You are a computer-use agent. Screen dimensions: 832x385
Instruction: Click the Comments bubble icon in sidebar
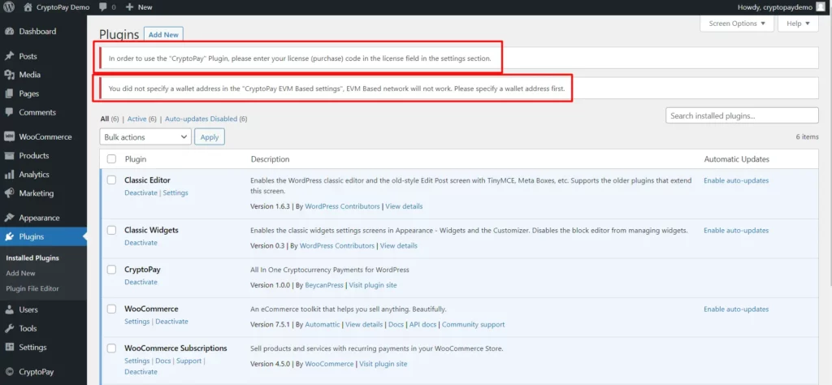9,112
